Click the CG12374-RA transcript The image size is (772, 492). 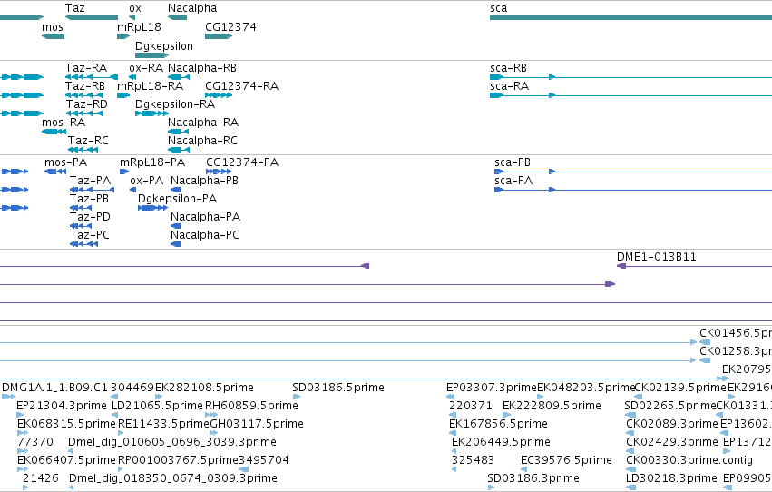(219, 95)
